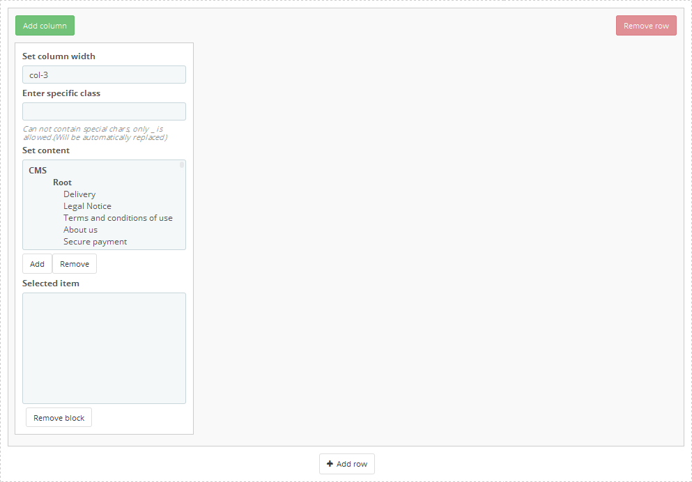Click the plus icon beside Add row
This screenshot has width=692, height=482.
pos(330,464)
